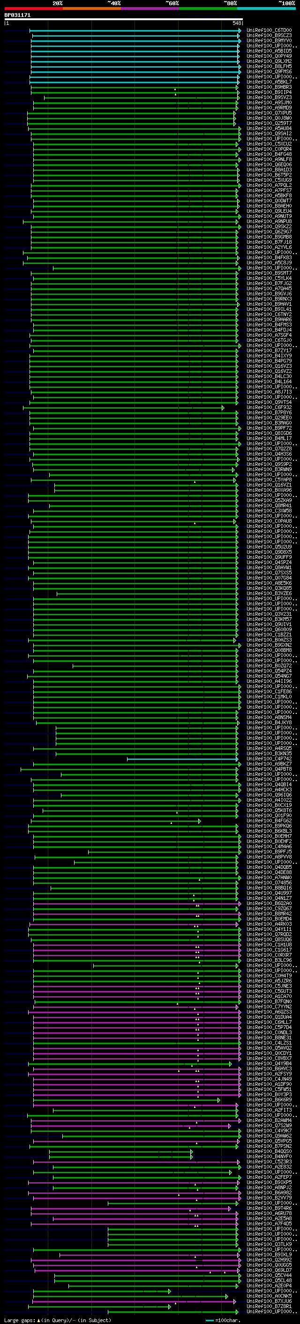Select hit label UniRef100_A5BID5

tap(269, 51)
